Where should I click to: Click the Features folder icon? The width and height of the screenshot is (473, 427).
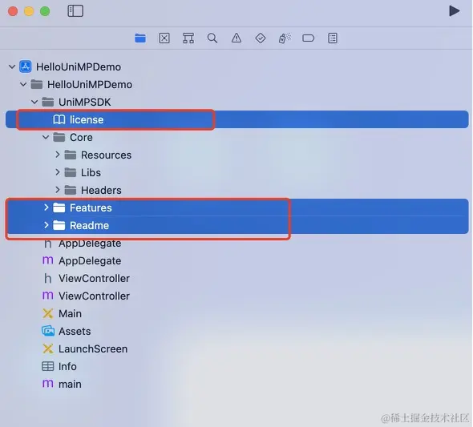click(59, 207)
